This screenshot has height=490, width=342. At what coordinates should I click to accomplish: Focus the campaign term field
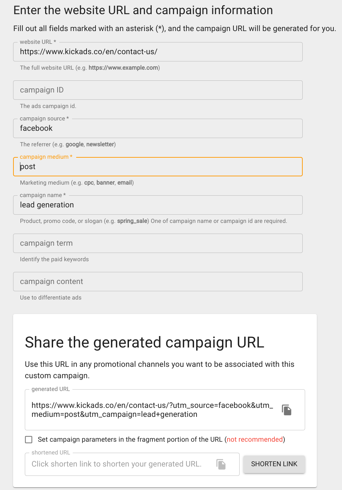tap(158, 243)
